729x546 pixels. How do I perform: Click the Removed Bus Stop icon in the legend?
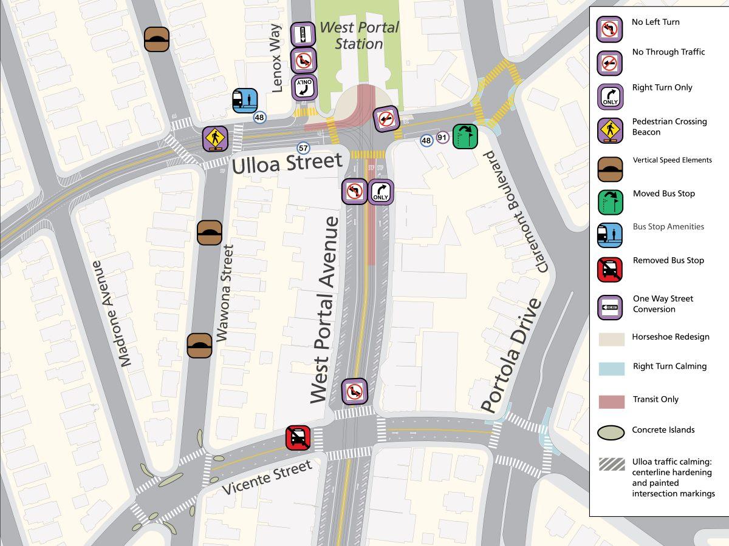610,269
